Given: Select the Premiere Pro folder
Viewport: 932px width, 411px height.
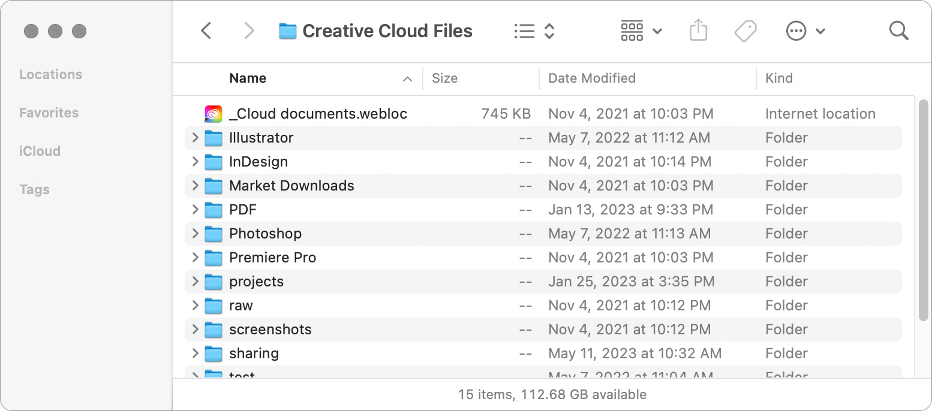Looking at the screenshot, I should point(272,257).
